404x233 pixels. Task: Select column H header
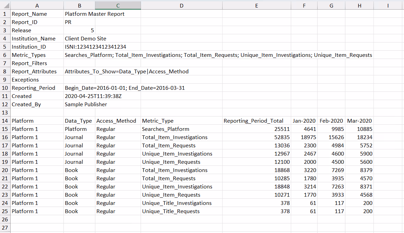[359, 5]
